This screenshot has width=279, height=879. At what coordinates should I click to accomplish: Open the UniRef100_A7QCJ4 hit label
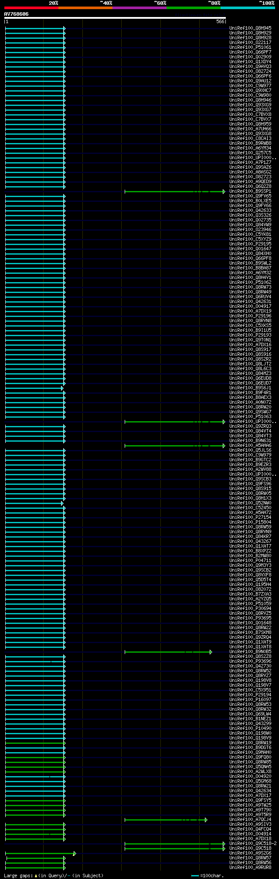(250, 820)
